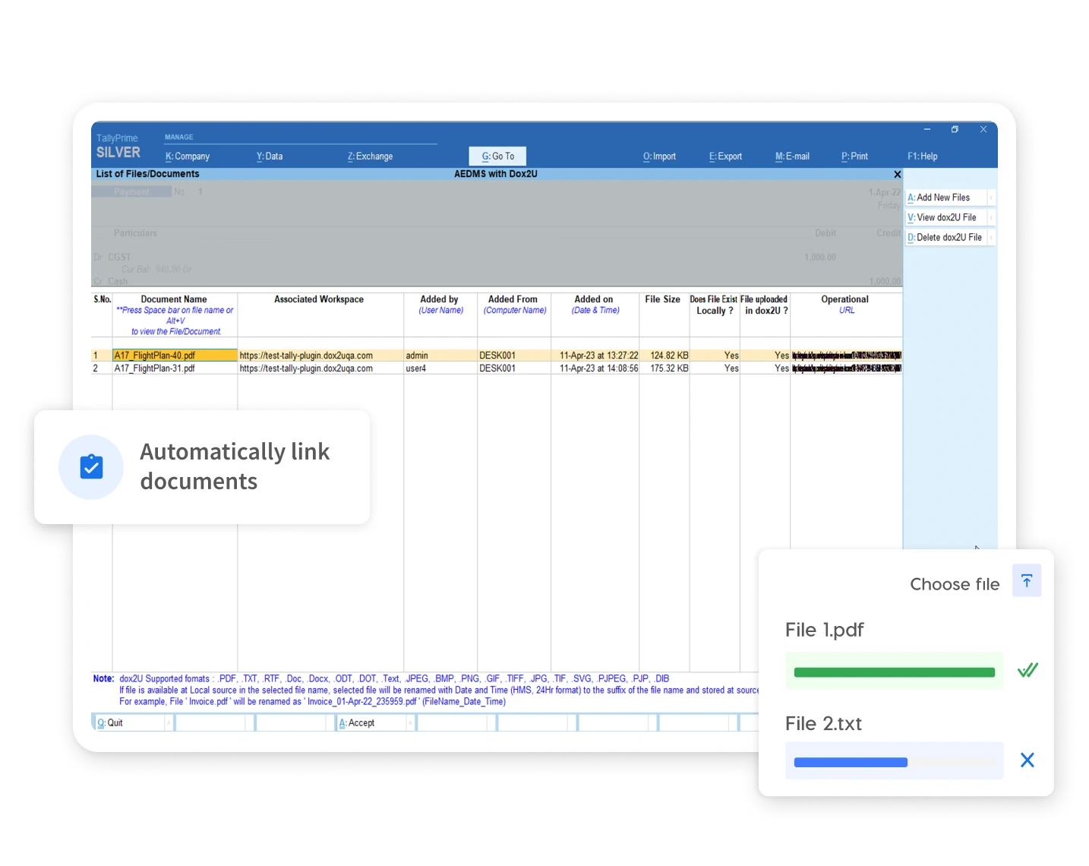
Task: Open the 'Y: Data' menu
Action: pyautogui.click(x=270, y=156)
